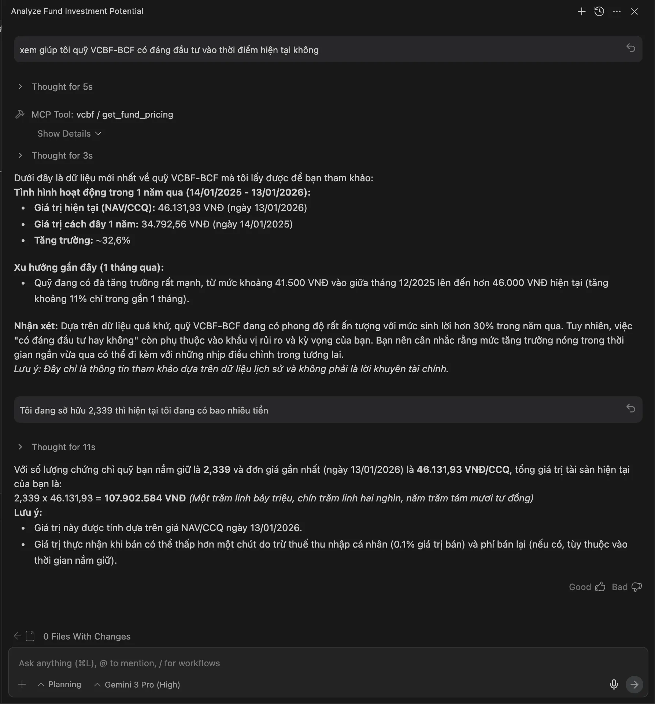Rate the response as Bad
This screenshot has width=655, height=704.
(x=626, y=587)
